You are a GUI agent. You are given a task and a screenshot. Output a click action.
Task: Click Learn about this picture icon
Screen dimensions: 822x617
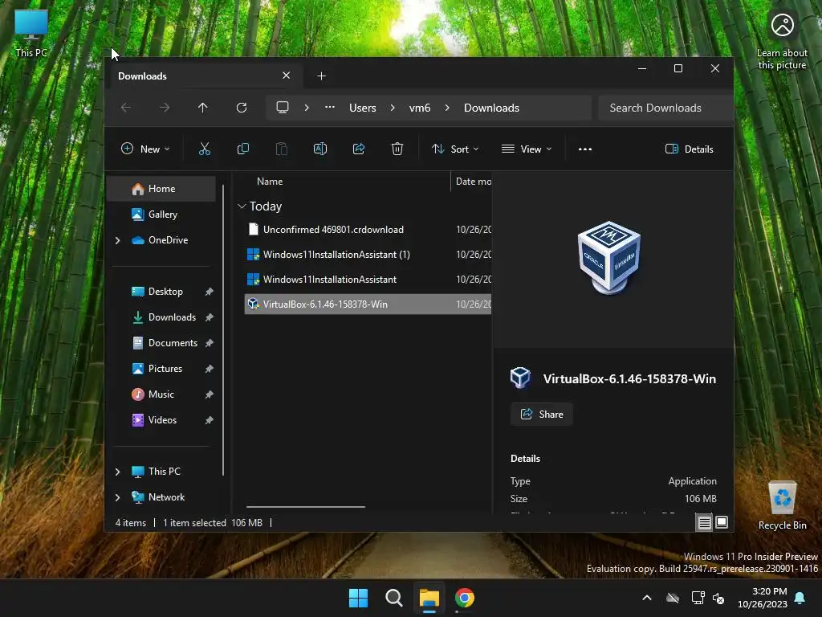(x=782, y=41)
